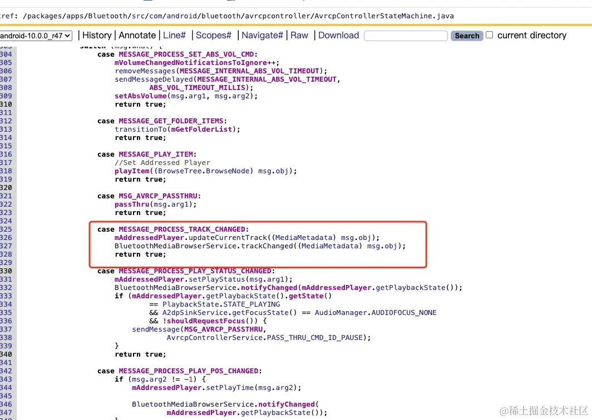Open the apps path link
592x420 pixels.
pos(75,16)
